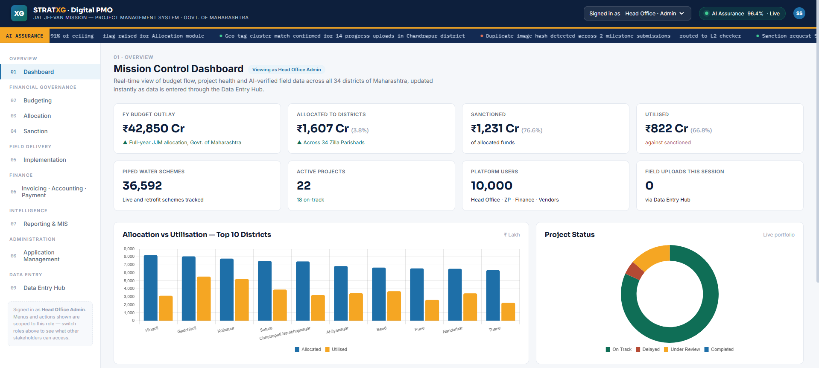The image size is (819, 368).
Task: Click the Field Uploads This Session card
Action: pyautogui.click(x=720, y=186)
